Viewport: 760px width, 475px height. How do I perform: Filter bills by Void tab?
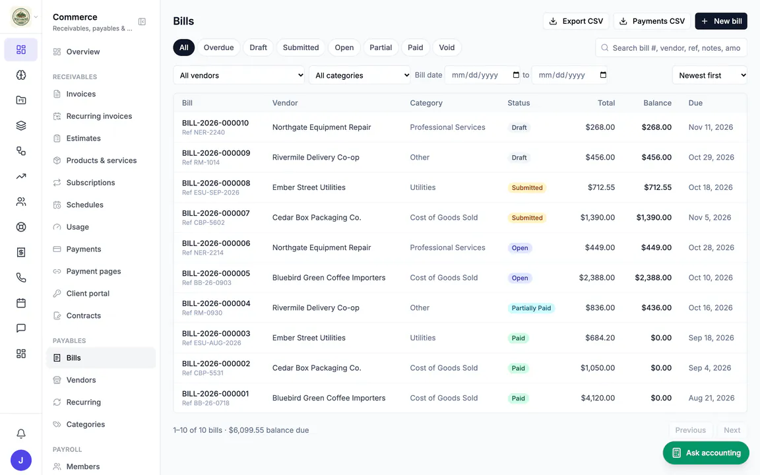tap(447, 47)
